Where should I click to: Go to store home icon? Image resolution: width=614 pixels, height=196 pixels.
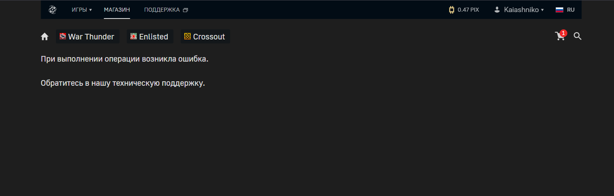45,37
